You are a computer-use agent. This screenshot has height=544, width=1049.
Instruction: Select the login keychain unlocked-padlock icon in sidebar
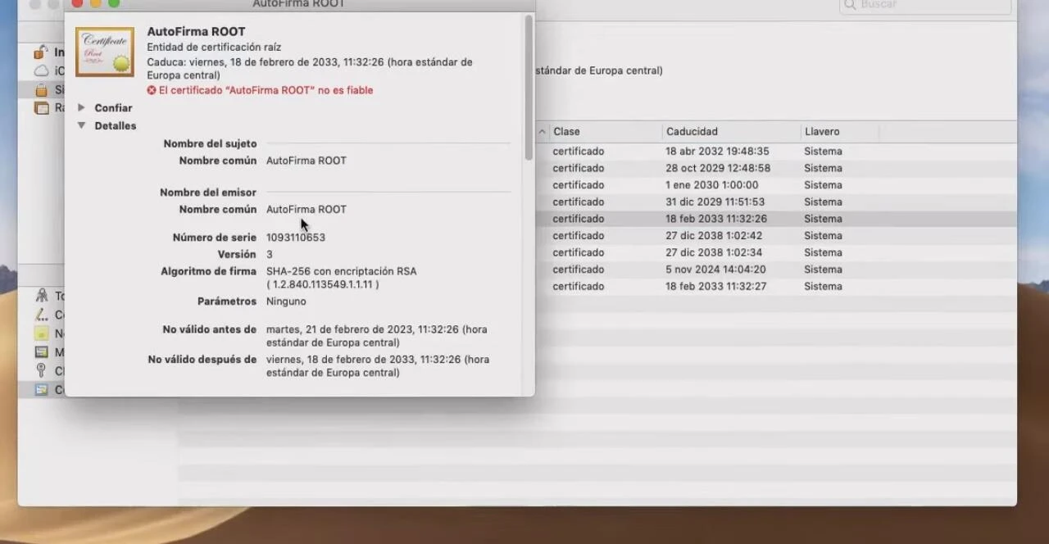(x=41, y=52)
